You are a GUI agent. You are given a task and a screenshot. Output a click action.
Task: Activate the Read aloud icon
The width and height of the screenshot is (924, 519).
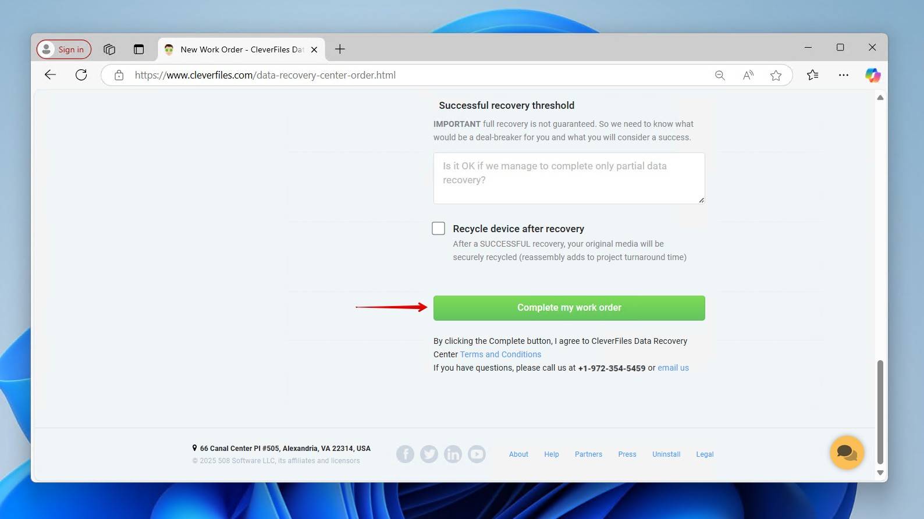click(748, 75)
